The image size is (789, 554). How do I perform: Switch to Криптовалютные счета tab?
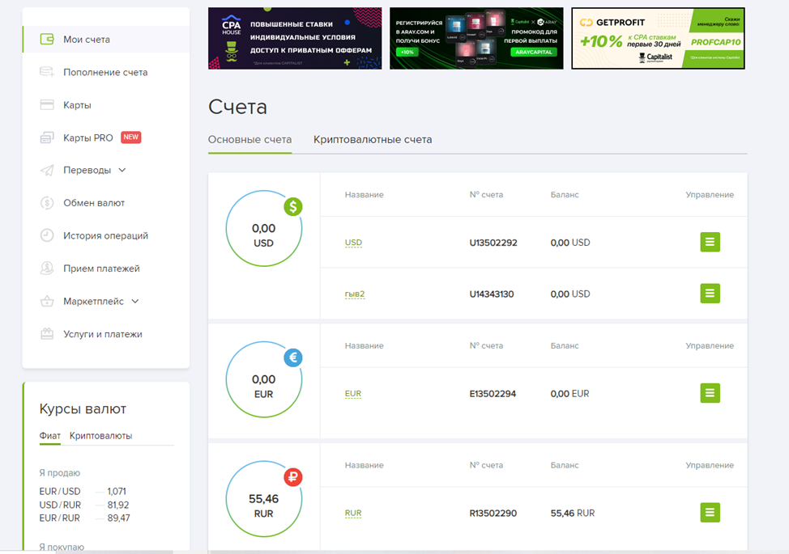pyautogui.click(x=373, y=140)
